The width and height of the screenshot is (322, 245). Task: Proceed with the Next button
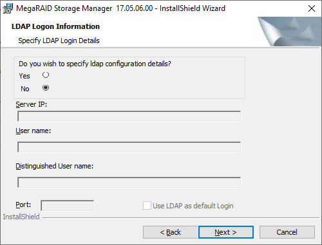click(x=226, y=232)
